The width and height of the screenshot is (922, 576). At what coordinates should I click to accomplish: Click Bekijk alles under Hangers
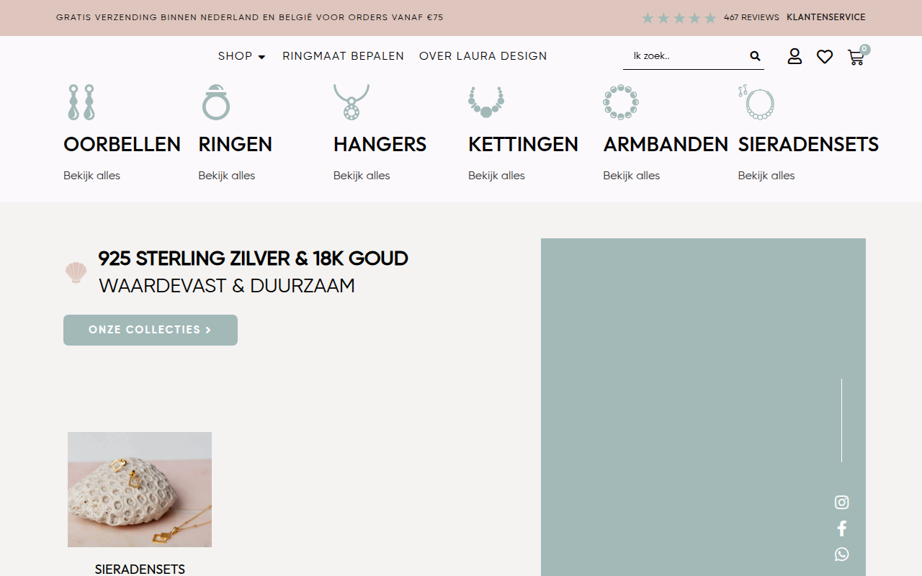[x=362, y=176]
